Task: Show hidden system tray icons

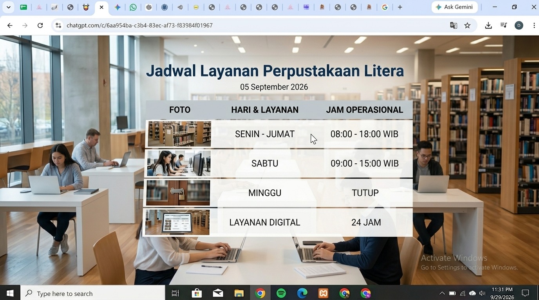Action: coord(442,293)
